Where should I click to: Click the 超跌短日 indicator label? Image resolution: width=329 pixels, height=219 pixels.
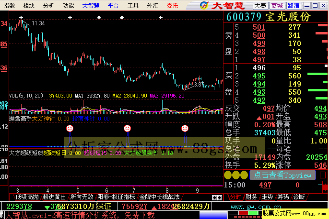[x=55, y=153]
